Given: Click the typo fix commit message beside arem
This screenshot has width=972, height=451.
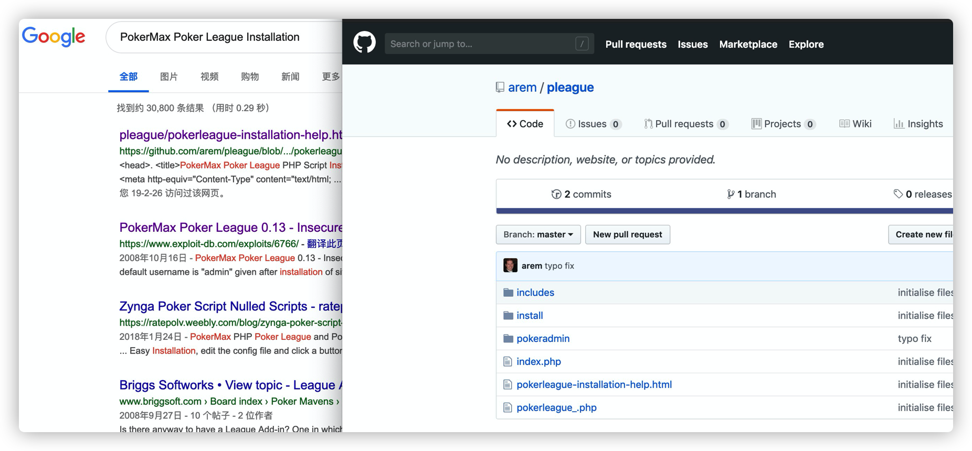Looking at the screenshot, I should click(559, 266).
